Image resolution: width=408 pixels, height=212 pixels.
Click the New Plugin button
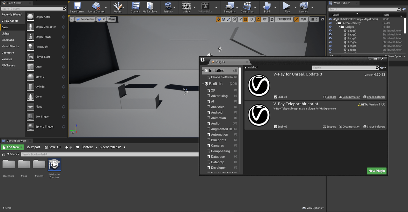coord(377,171)
